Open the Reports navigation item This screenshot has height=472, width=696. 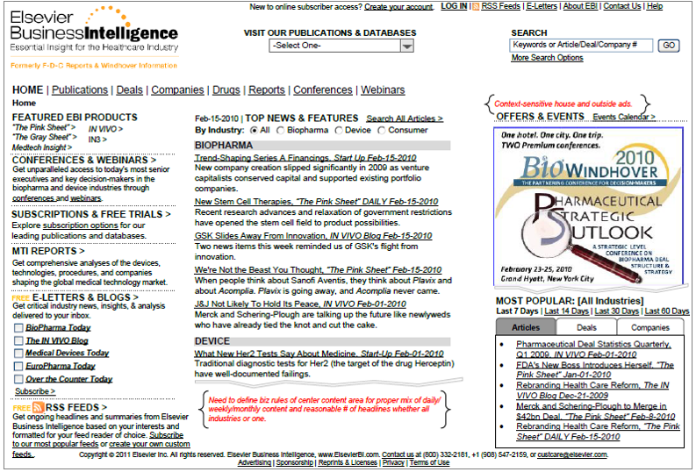coord(266,90)
